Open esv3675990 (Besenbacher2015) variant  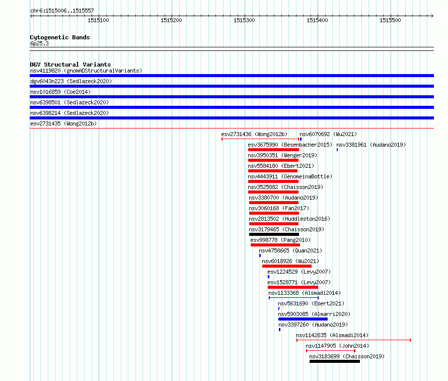[290, 145]
